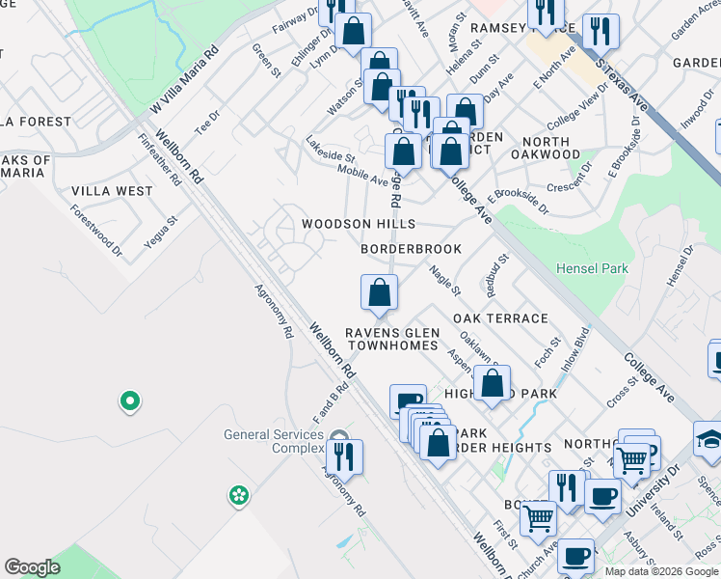Click the Inlow Blvd street label
This screenshot has width=721, height=579.
coord(575,349)
